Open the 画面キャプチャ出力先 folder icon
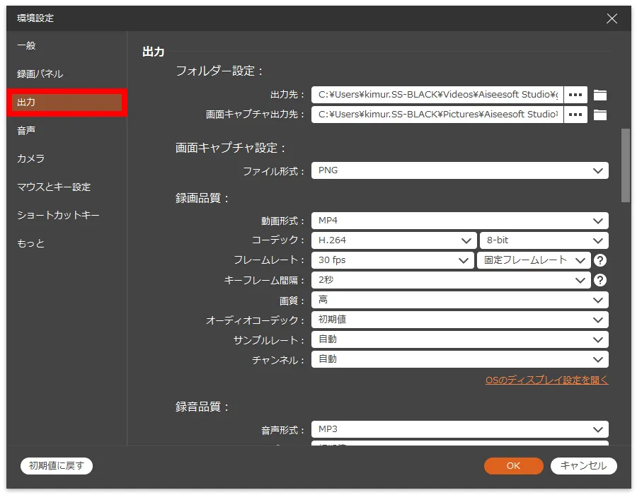 tap(600, 115)
